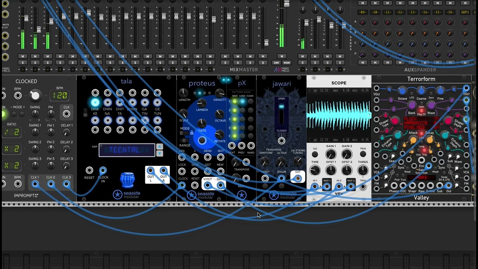Click the blue tabla drum icon on tala
The width and height of the screenshot is (478, 269).
click(127, 180)
